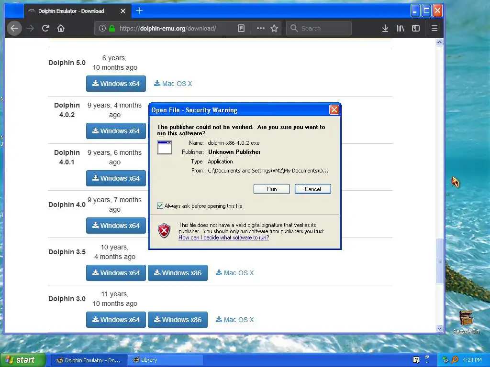
Task: Download Dolphin 4.0.1 Windows x64
Action: point(116,178)
